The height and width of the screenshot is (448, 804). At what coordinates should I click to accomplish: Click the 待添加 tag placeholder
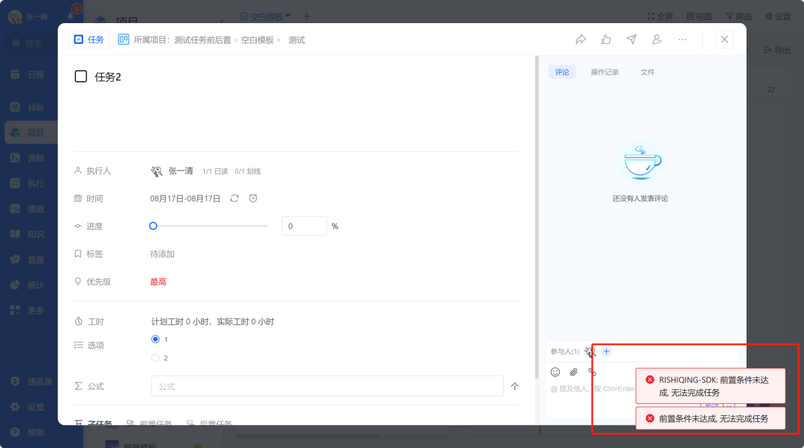click(162, 255)
